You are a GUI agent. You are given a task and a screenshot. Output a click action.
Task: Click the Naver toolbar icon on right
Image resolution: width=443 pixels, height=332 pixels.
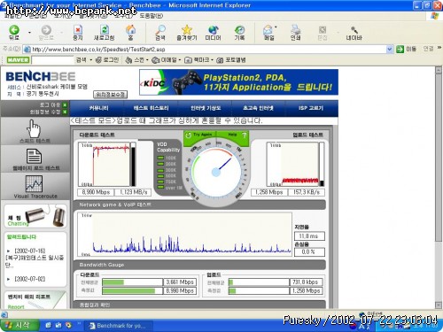(354, 30)
